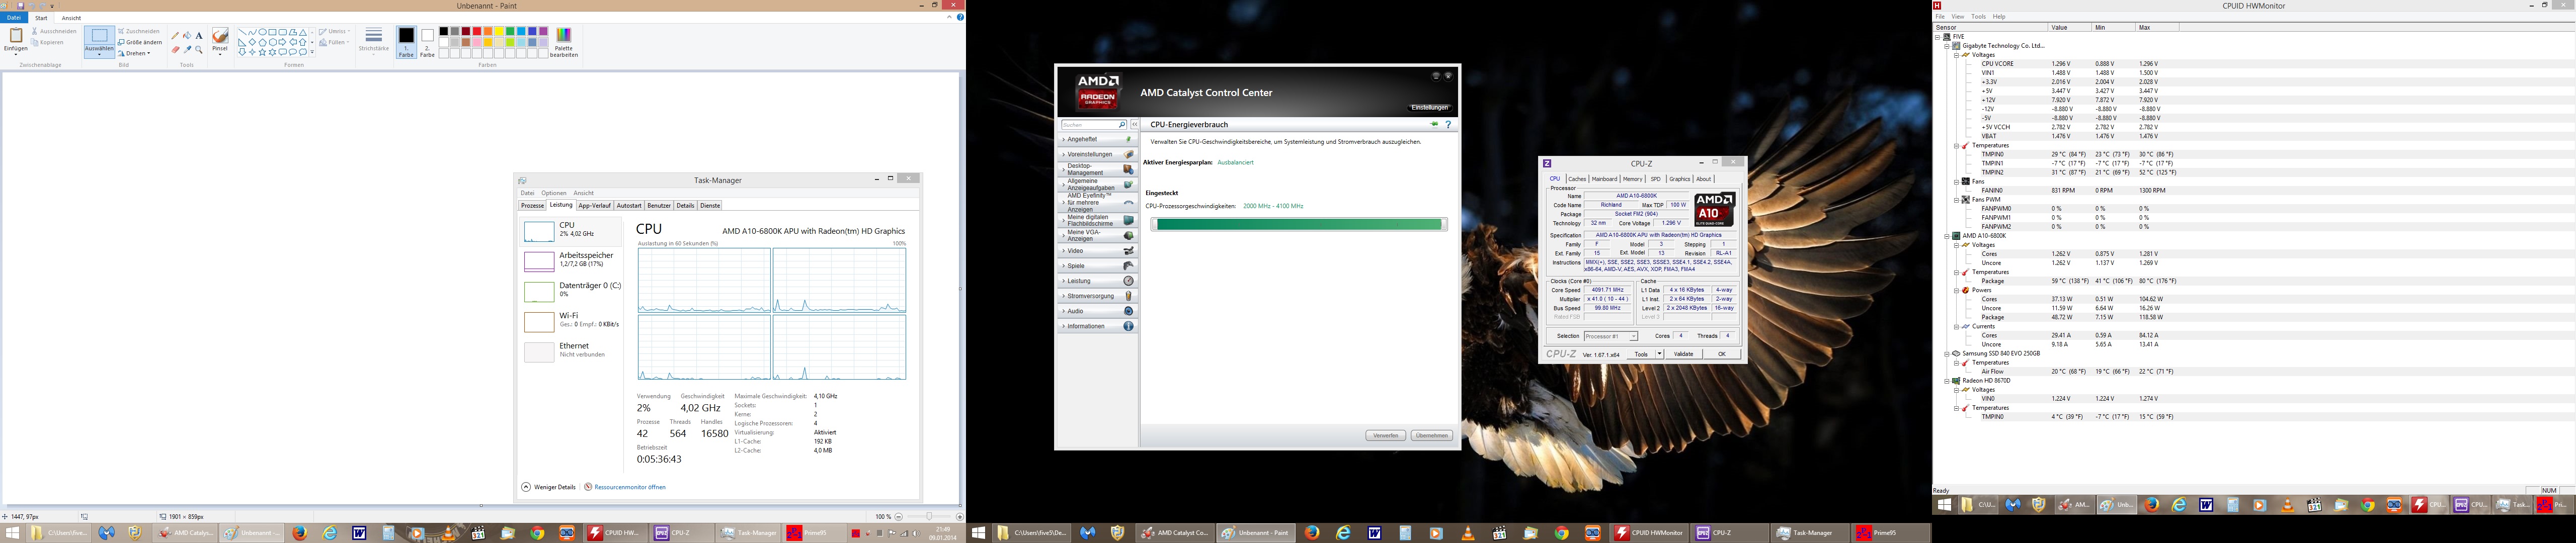Click the OK button in CPU-Z
Viewport: 2576px width, 543px height.
click(x=1722, y=354)
